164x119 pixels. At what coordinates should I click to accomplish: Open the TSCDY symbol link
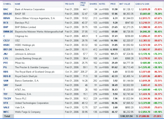(7, 98)
